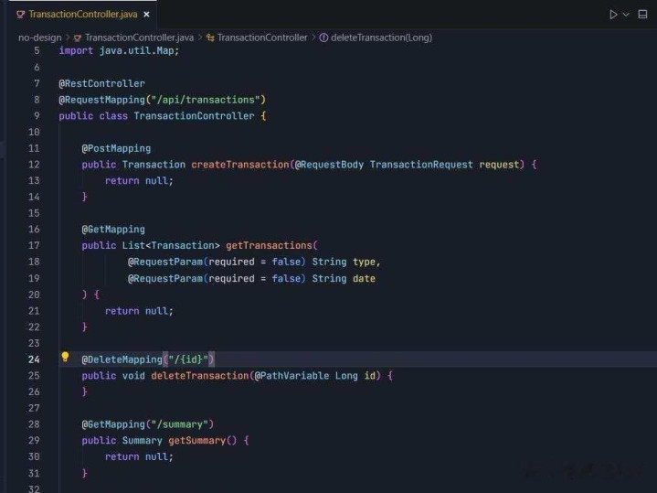The width and height of the screenshot is (657, 493).
Task: Click the date parameter on line 19
Action: click(x=364, y=279)
